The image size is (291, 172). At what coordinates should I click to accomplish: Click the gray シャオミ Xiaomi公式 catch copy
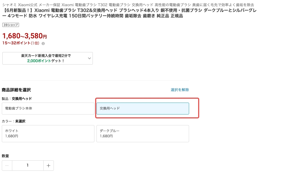pyautogui.click(x=128, y=5)
